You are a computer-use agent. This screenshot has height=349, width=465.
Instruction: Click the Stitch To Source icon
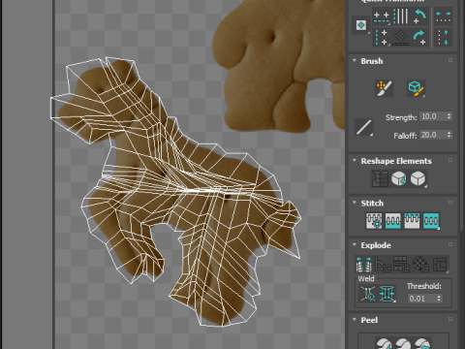pos(412,221)
